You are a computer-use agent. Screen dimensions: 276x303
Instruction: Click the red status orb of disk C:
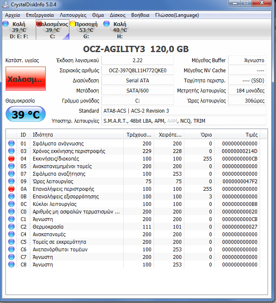(x=39, y=24)
